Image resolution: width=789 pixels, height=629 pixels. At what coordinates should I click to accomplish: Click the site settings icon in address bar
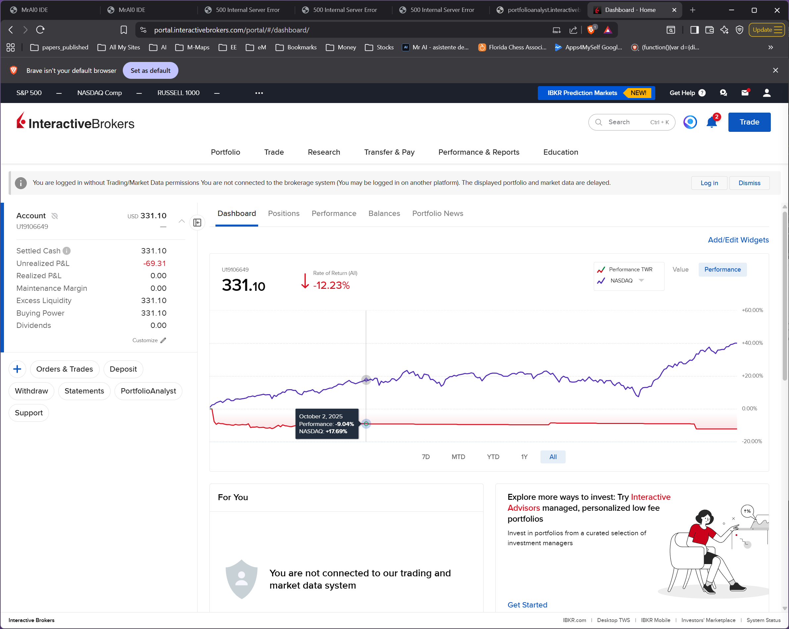pos(143,30)
